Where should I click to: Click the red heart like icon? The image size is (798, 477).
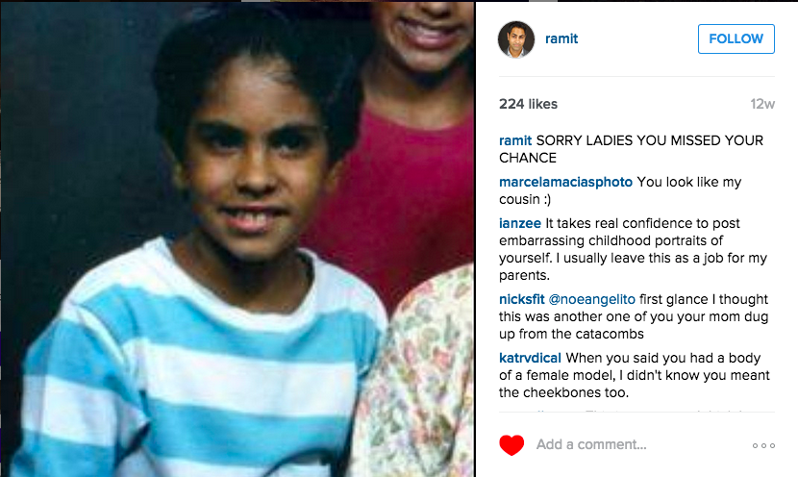511,445
